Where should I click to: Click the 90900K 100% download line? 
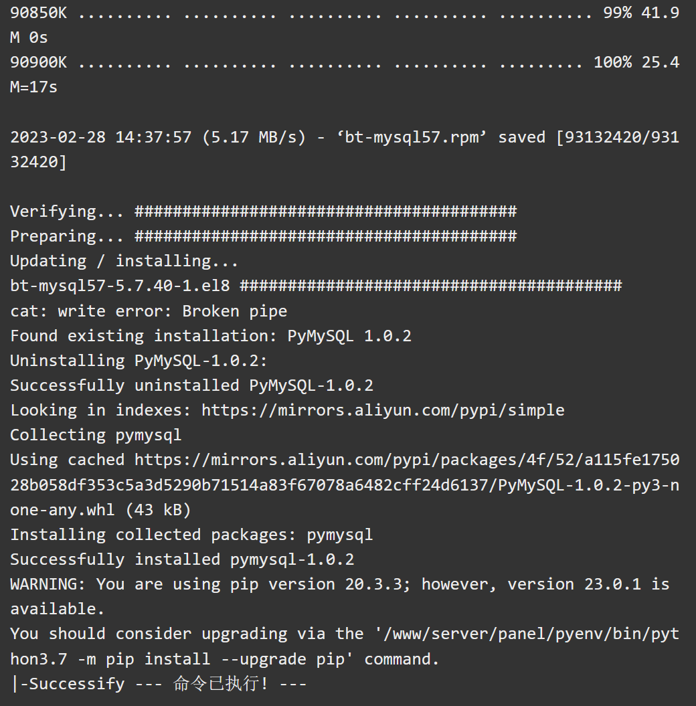[345, 74]
